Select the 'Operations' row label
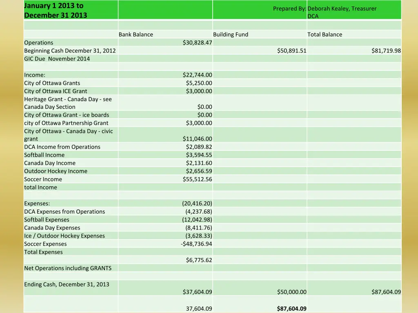Image resolution: width=418 pixels, height=313 pixels. (39, 42)
